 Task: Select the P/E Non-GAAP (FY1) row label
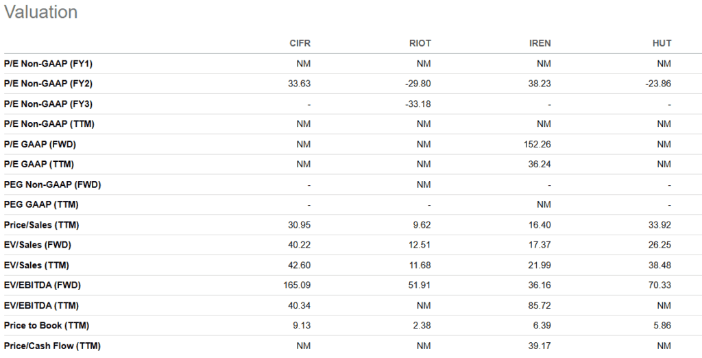tap(48, 64)
